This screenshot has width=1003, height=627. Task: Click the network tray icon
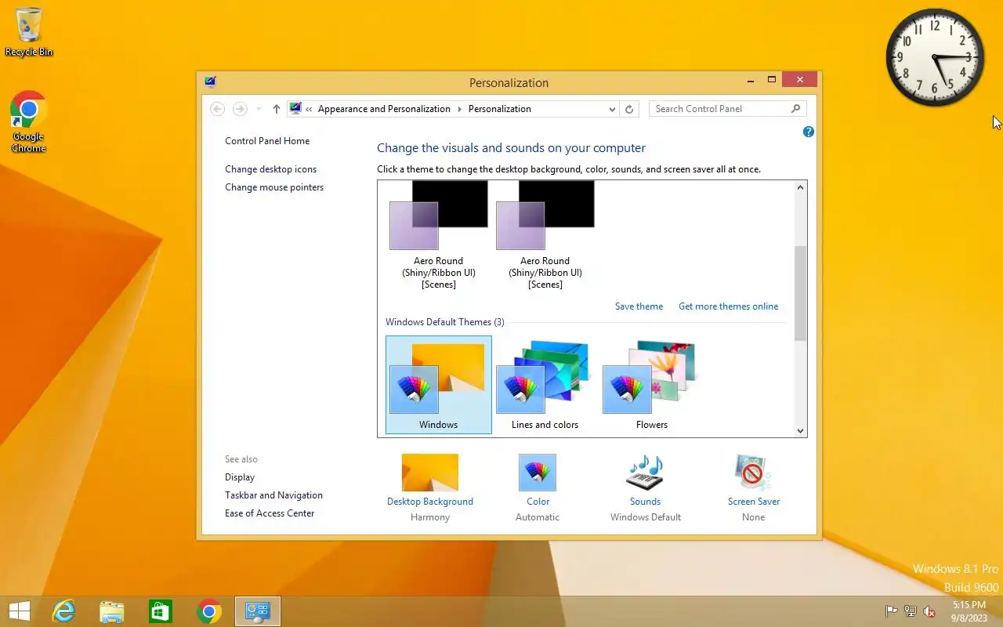(911, 611)
